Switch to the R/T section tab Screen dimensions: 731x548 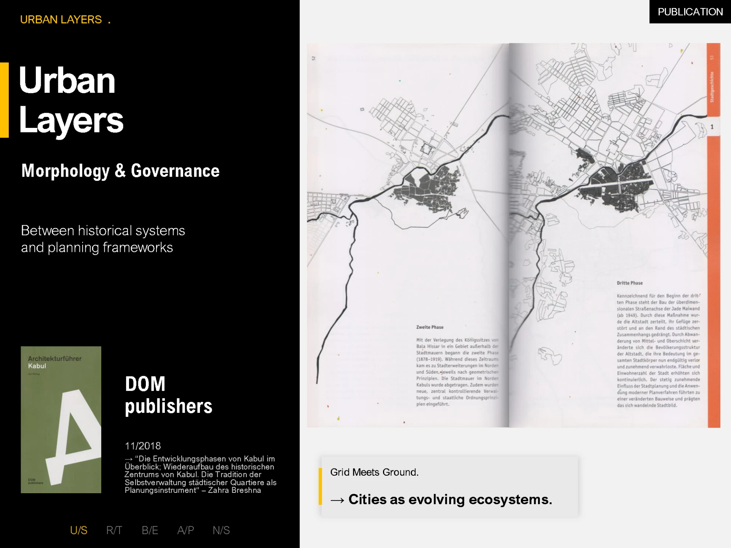(114, 530)
